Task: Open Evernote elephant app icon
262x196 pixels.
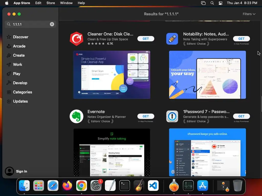Action: click(x=76, y=116)
